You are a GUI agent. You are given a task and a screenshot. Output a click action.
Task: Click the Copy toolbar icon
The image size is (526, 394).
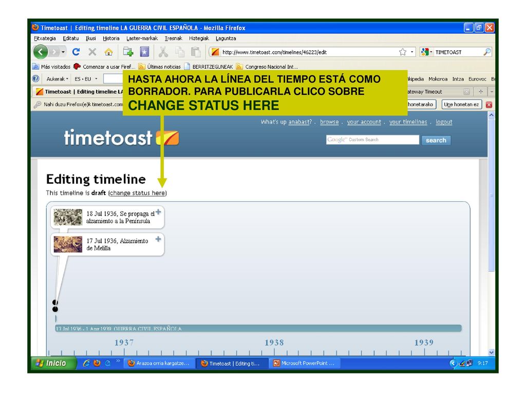180,52
